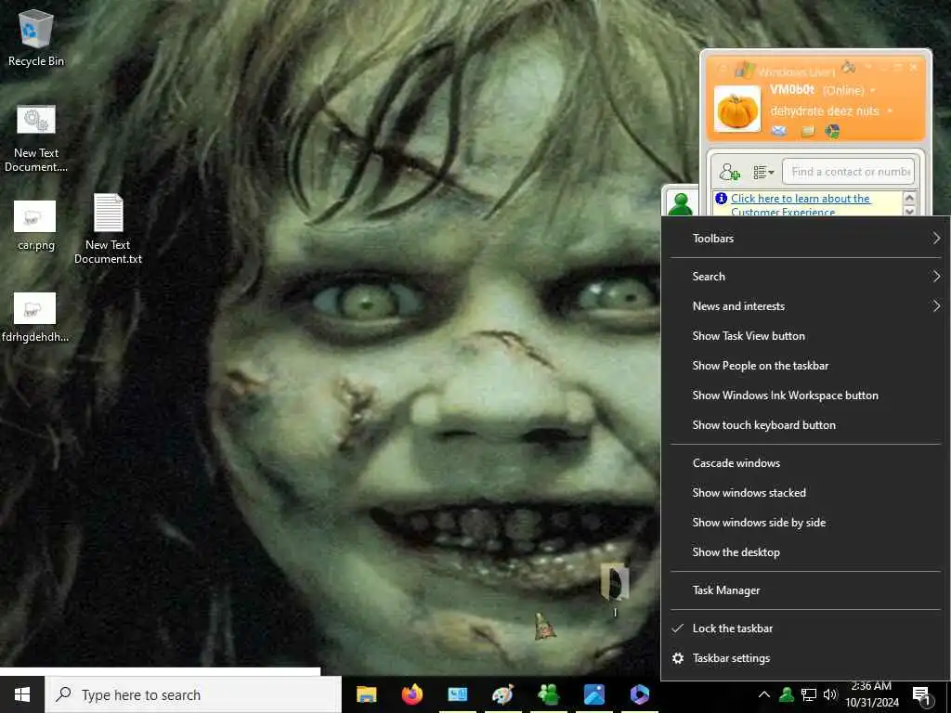This screenshot has width=951, height=713.
Task: Choose Show windows side by side
Action: (806, 523)
